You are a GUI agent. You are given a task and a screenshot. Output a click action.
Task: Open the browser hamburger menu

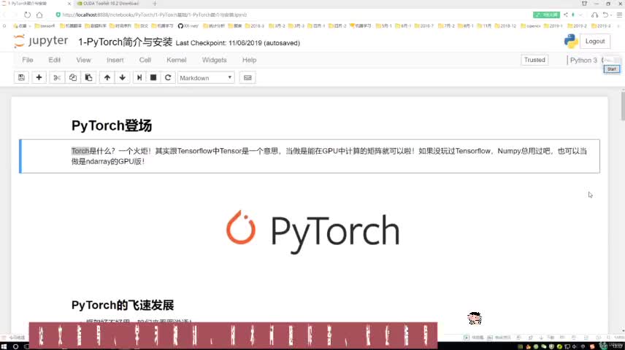pos(619,15)
